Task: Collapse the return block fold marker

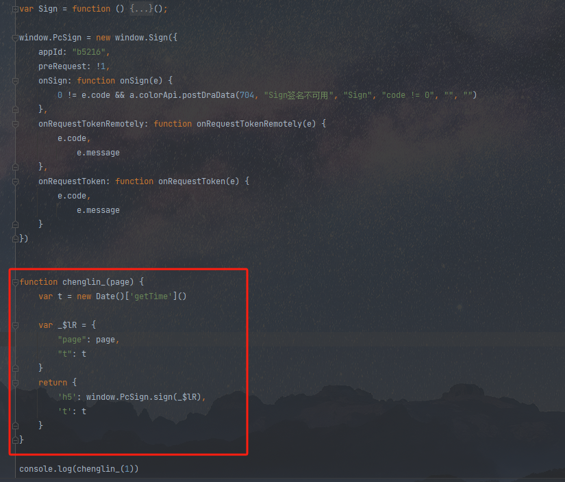Action: click(x=15, y=383)
